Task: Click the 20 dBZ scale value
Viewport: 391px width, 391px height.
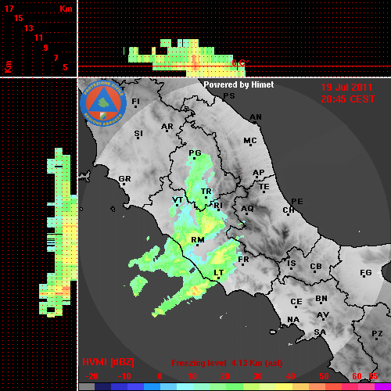Action: [224, 376]
